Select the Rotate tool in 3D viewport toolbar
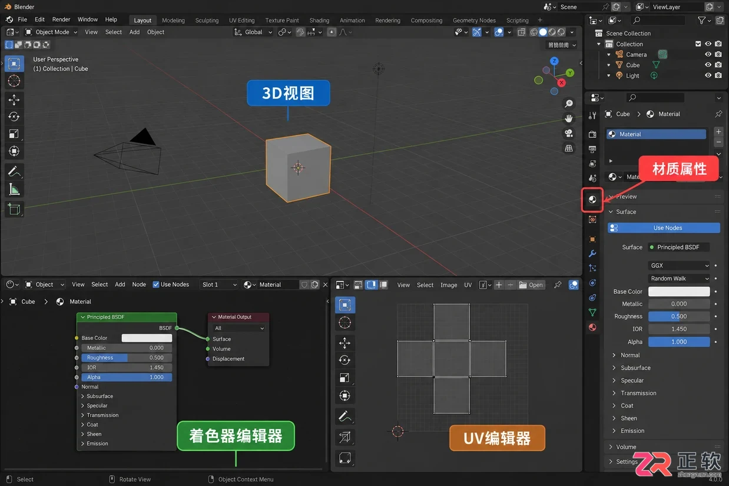The width and height of the screenshot is (729, 486). [14, 117]
